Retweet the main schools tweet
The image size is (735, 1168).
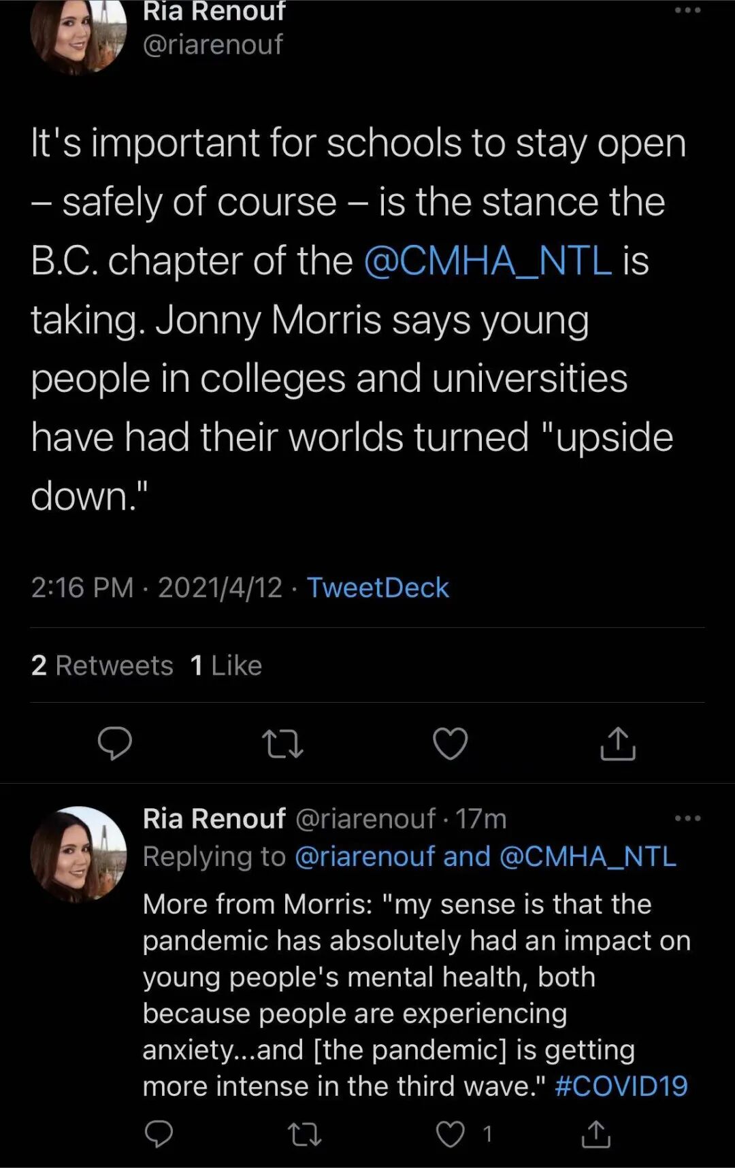click(282, 744)
